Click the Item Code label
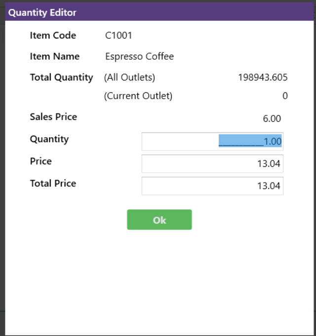The image size is (316, 336). (53, 36)
